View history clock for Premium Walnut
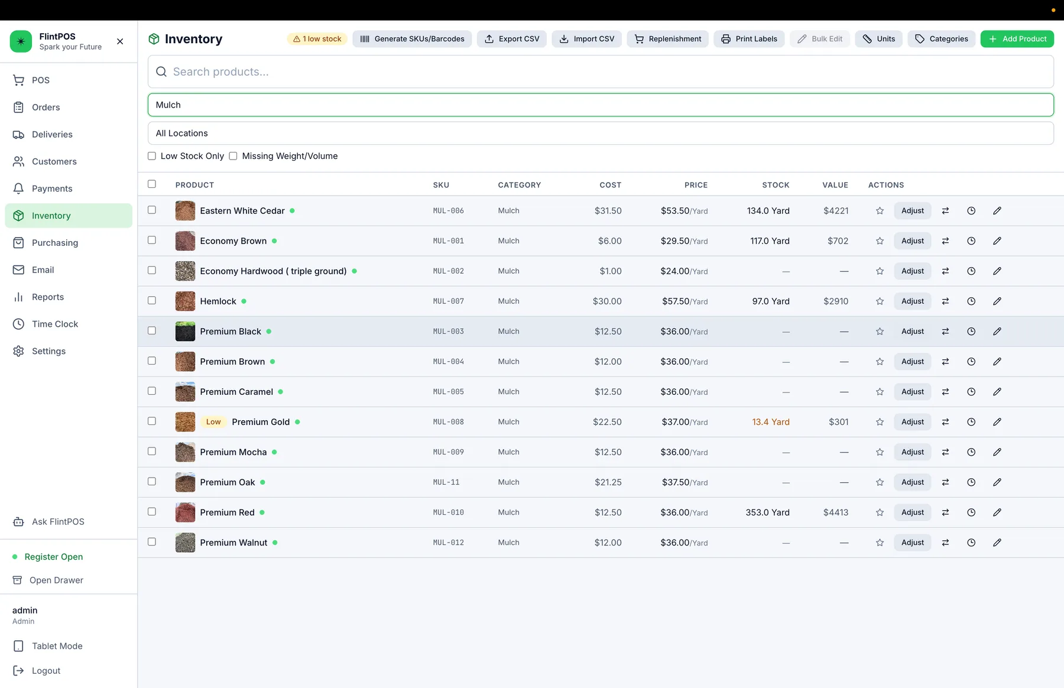Image resolution: width=1064 pixels, height=688 pixels. (971, 543)
